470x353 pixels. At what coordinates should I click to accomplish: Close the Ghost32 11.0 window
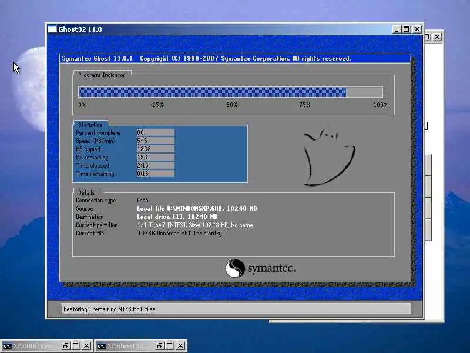(417, 29)
